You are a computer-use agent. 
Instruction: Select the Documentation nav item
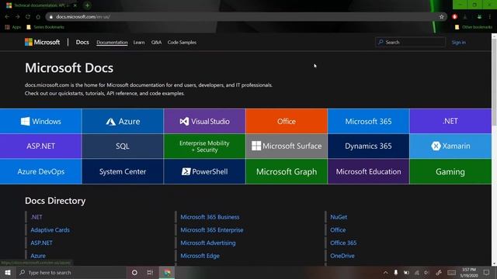click(112, 43)
